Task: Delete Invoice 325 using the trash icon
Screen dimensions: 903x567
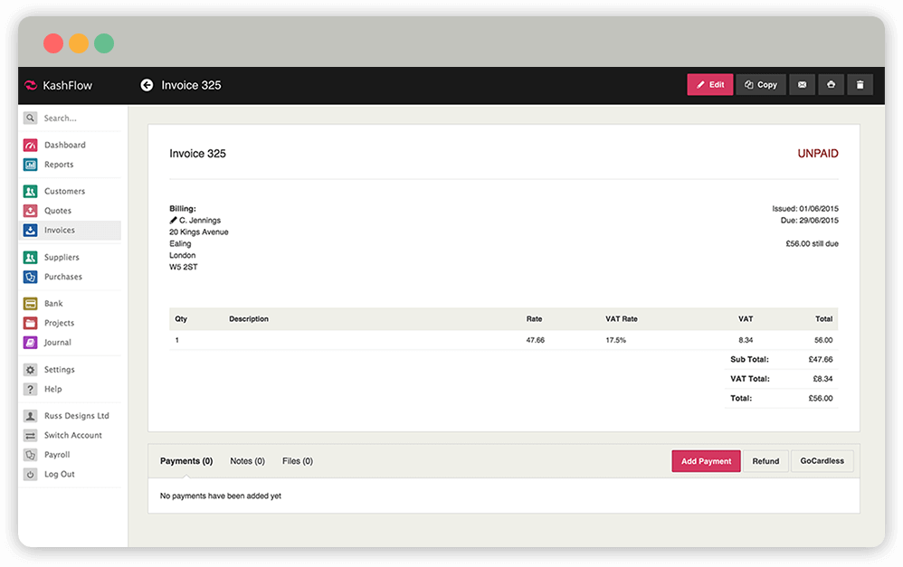Action: tap(860, 84)
